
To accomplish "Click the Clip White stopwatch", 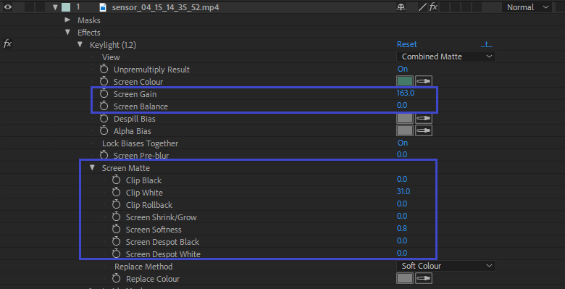I will [x=116, y=193].
